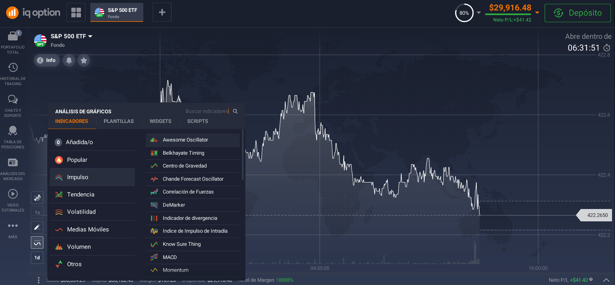Expand the 80% margin level dropdown
Image resolution: width=615 pixels, height=285 pixels.
(x=479, y=13)
